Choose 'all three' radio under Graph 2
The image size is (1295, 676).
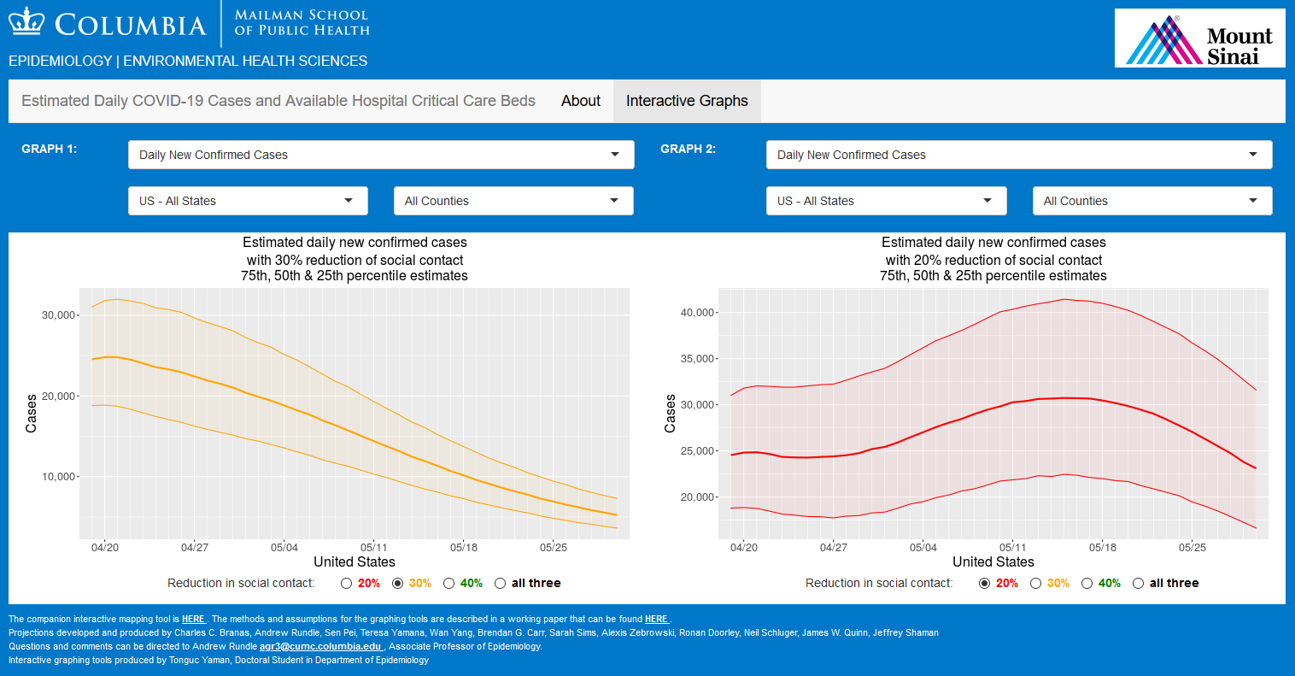pos(1139,584)
